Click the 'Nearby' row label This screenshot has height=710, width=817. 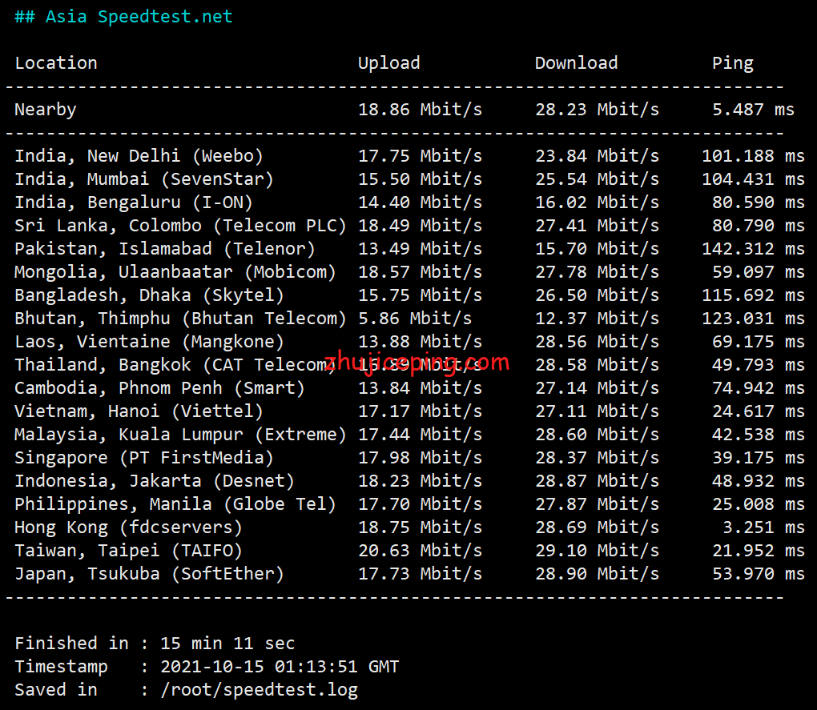click(46, 110)
